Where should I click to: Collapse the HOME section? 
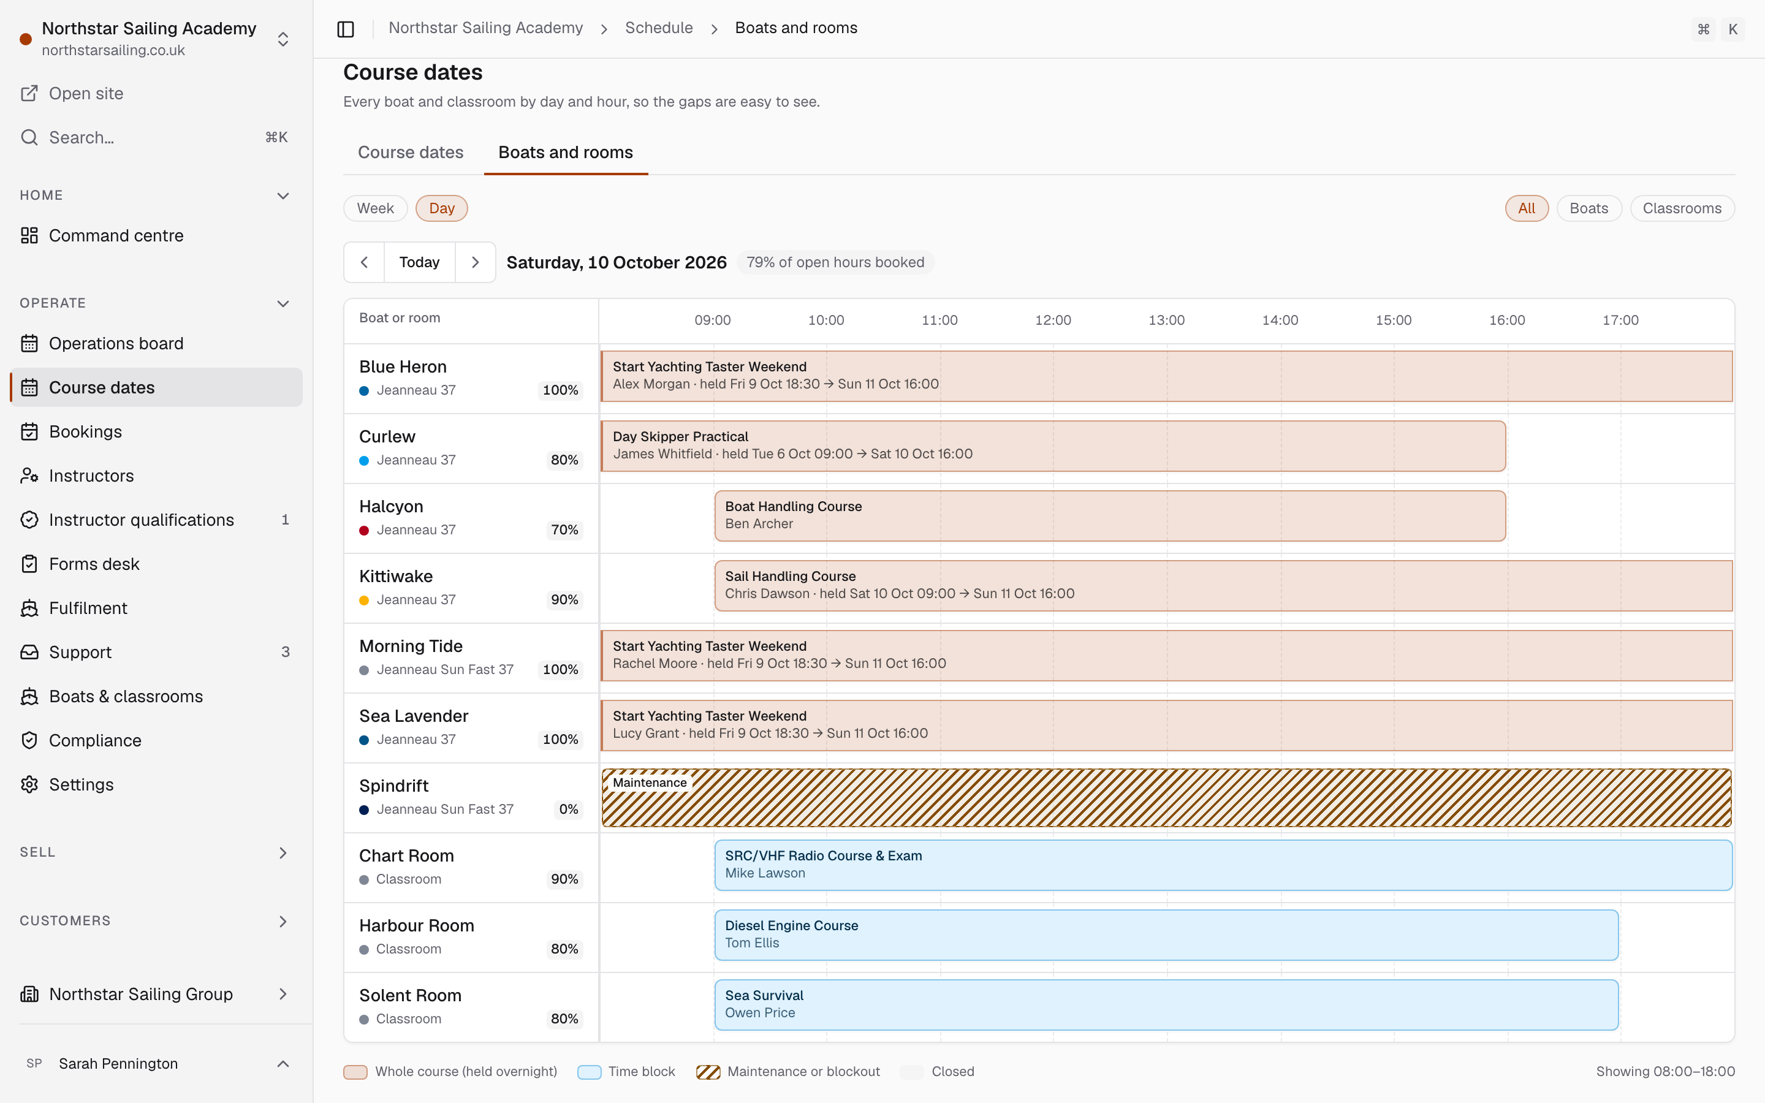(283, 195)
